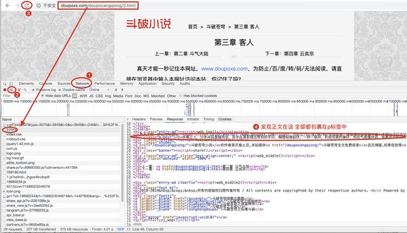Open network search magnifier icon
The image size is (407, 233).
click(25, 90)
